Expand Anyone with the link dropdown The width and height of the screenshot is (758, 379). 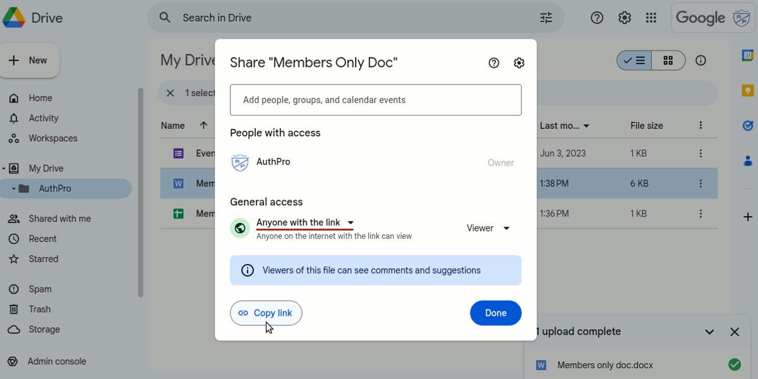click(x=305, y=222)
